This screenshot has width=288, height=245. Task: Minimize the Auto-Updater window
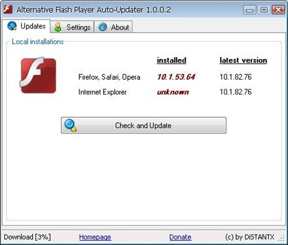coord(250,10)
